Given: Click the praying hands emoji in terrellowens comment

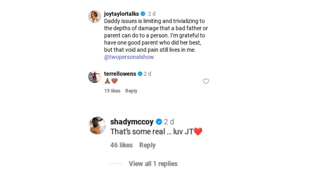Looking at the screenshot, I should click(x=107, y=81).
